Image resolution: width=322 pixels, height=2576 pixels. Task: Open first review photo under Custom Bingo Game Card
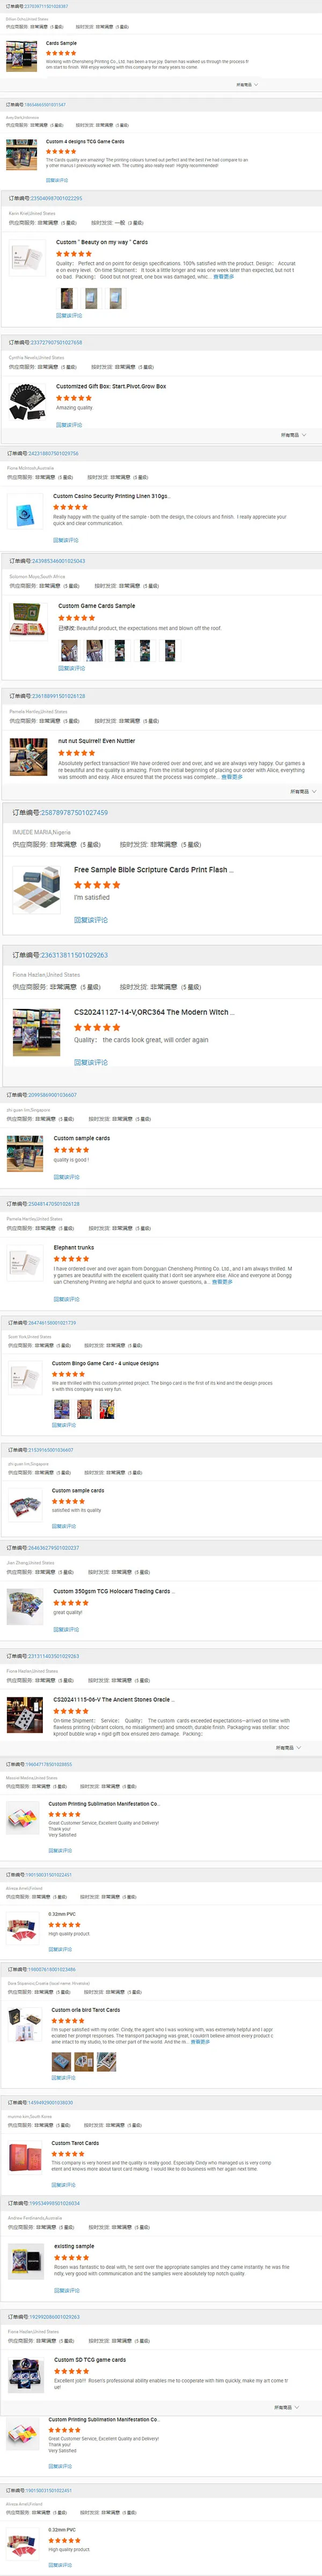click(x=62, y=1409)
